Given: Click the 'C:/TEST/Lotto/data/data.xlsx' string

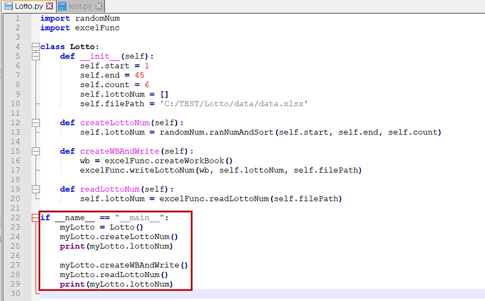Looking at the screenshot, I should pyautogui.click(x=233, y=103).
